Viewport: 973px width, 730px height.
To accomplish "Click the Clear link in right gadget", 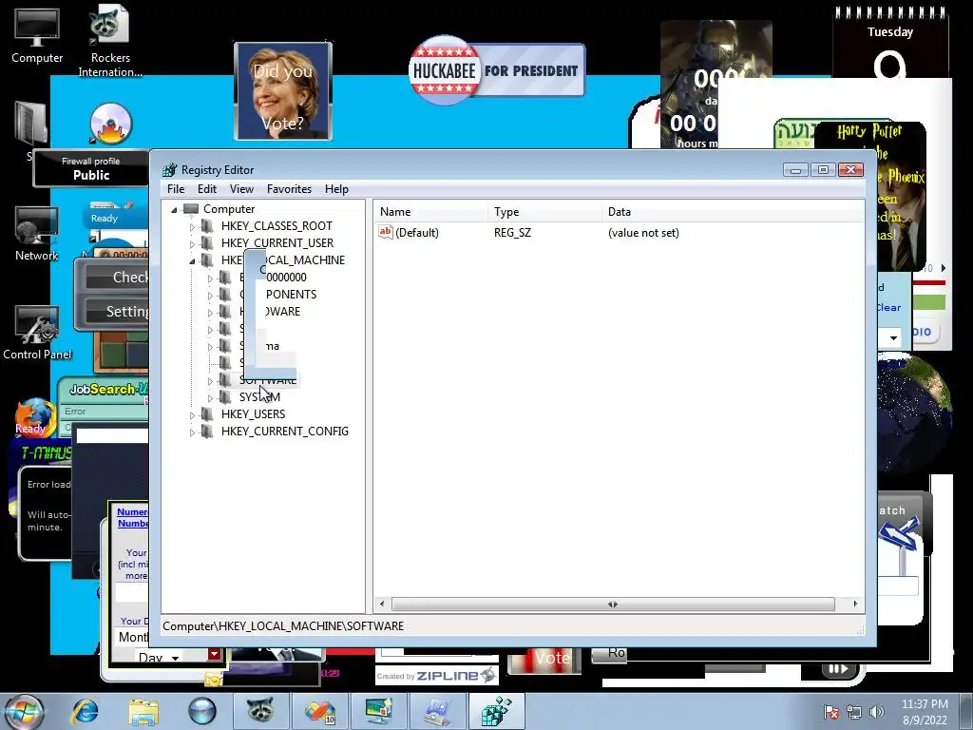I will [x=888, y=307].
